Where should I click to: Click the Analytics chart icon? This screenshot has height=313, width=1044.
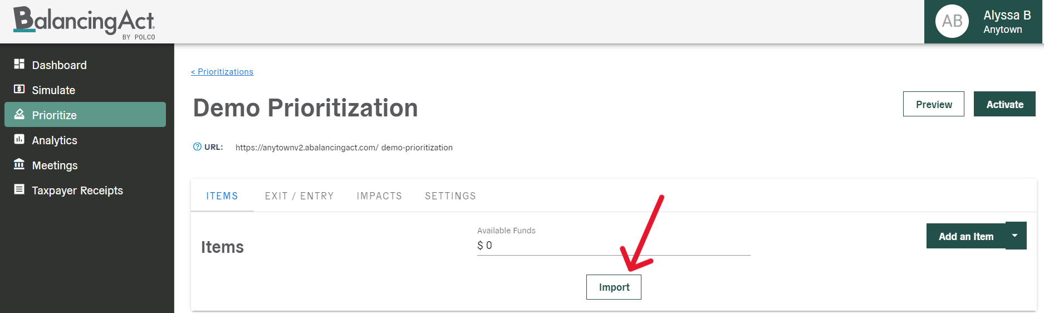[x=19, y=139]
